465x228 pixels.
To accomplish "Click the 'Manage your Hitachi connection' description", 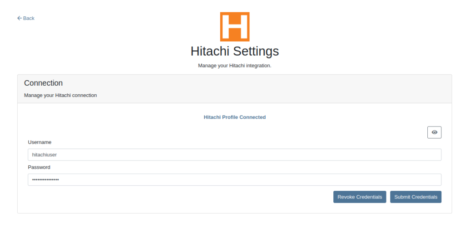I will tap(60, 95).
